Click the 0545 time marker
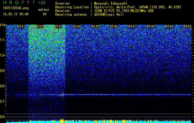This screenshot has height=123, width=194. [95, 26]
